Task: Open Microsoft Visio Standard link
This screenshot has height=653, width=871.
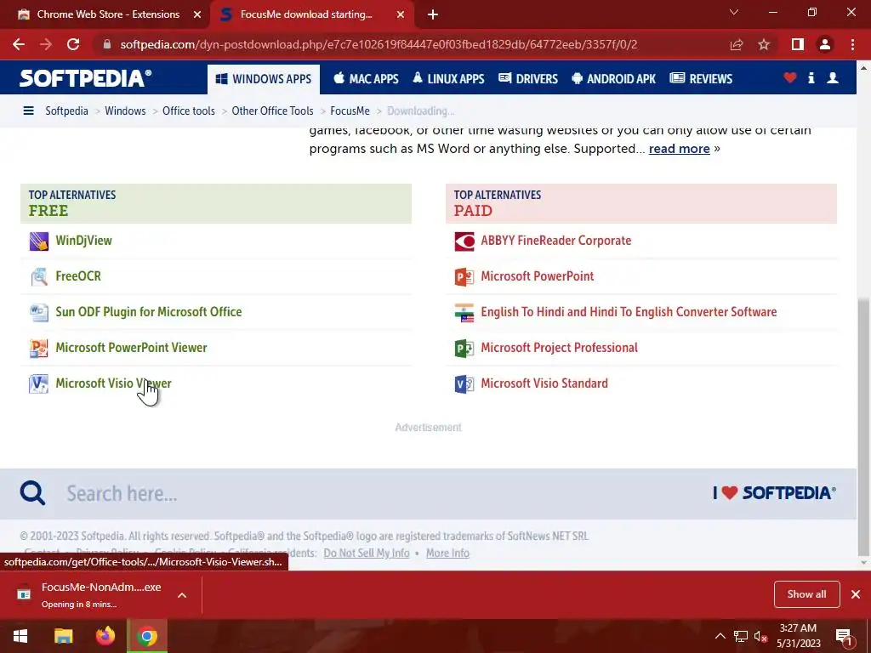Action: 544,383
